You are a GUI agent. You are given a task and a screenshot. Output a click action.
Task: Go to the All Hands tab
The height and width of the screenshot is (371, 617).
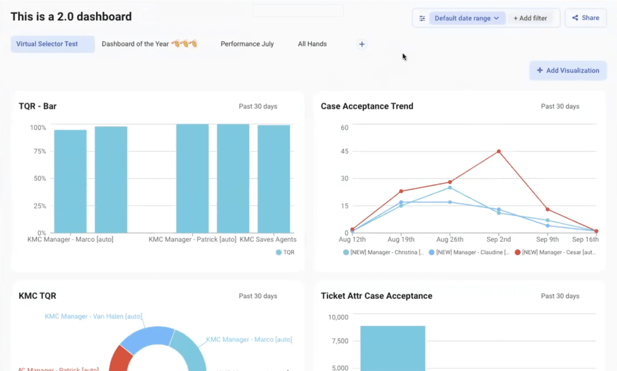tap(312, 44)
